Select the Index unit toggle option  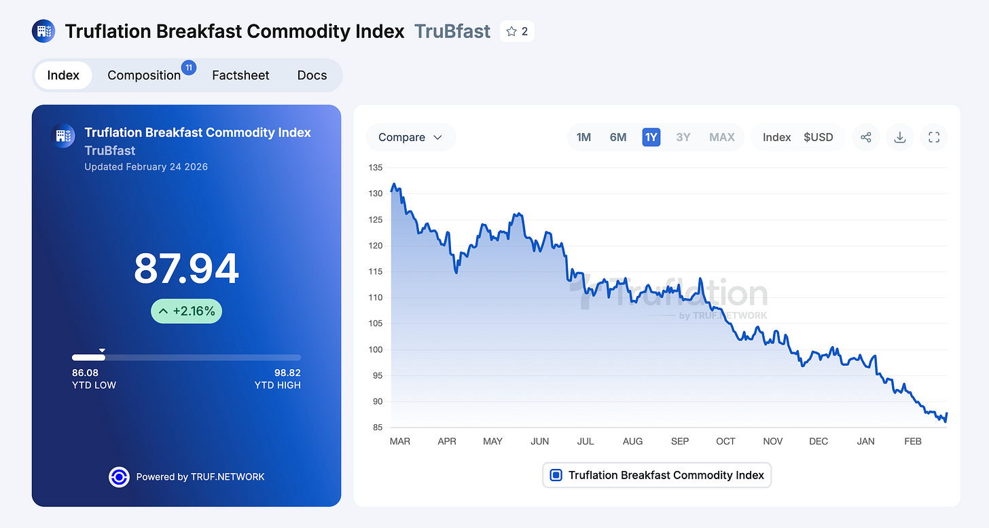point(777,137)
